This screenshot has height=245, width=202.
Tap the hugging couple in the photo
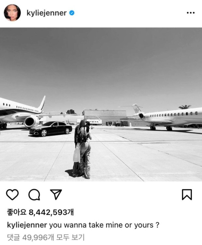point(82,149)
